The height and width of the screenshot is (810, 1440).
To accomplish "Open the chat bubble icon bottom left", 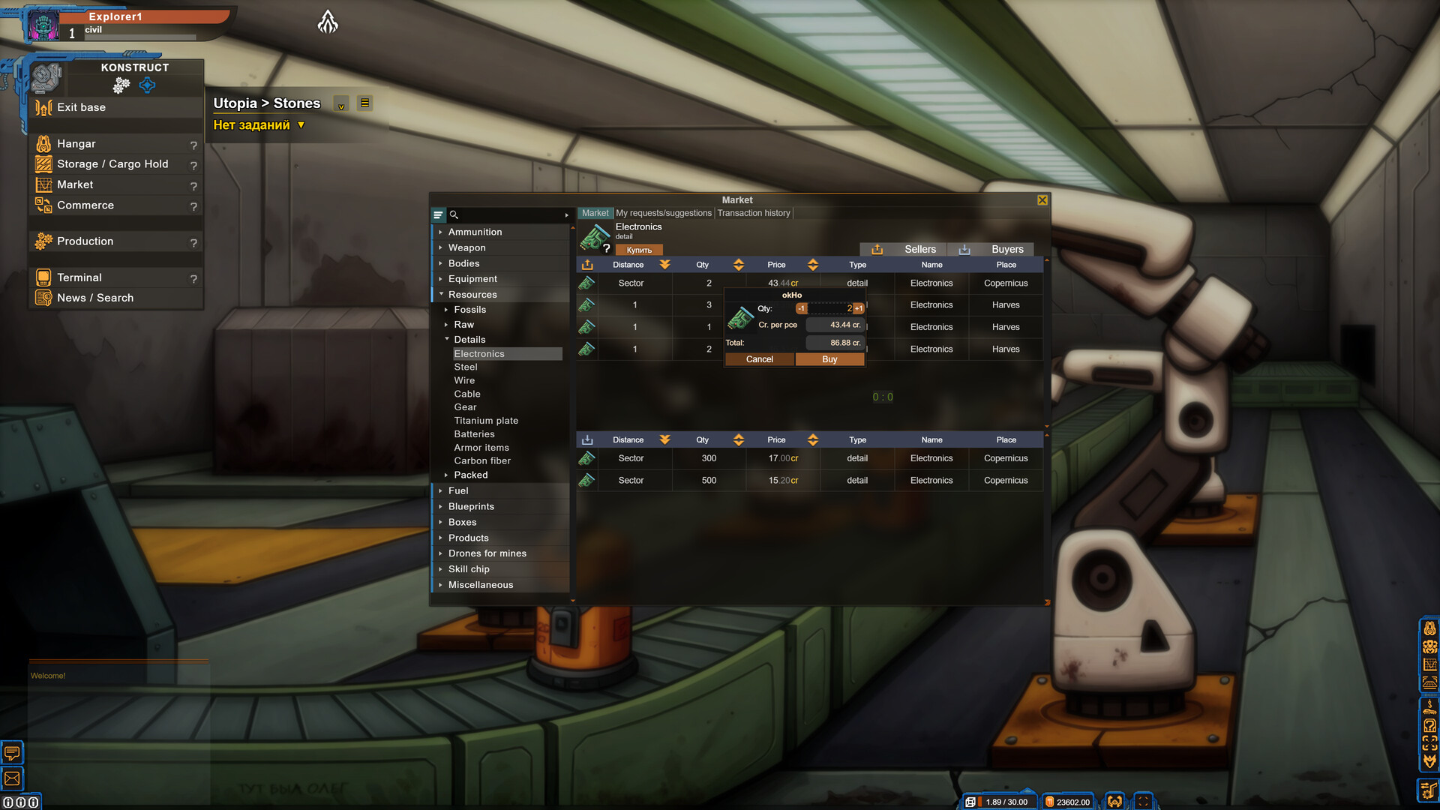I will pyautogui.click(x=13, y=752).
